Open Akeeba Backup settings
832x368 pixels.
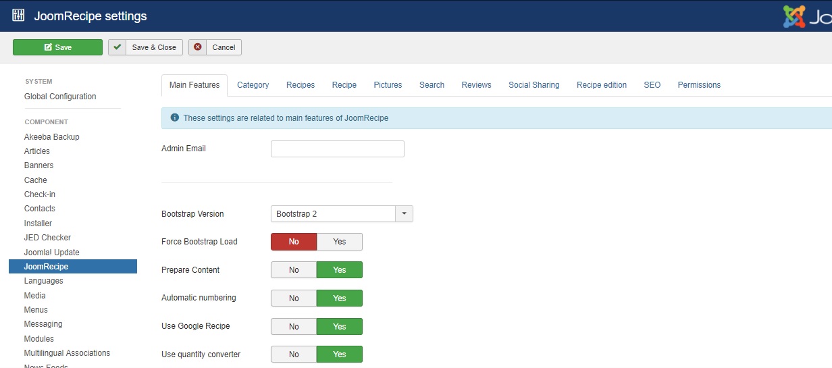(x=52, y=137)
